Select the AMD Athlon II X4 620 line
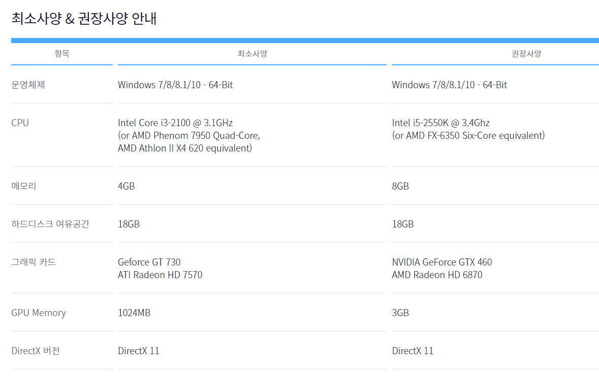The height and width of the screenshot is (380, 599). [x=185, y=148]
